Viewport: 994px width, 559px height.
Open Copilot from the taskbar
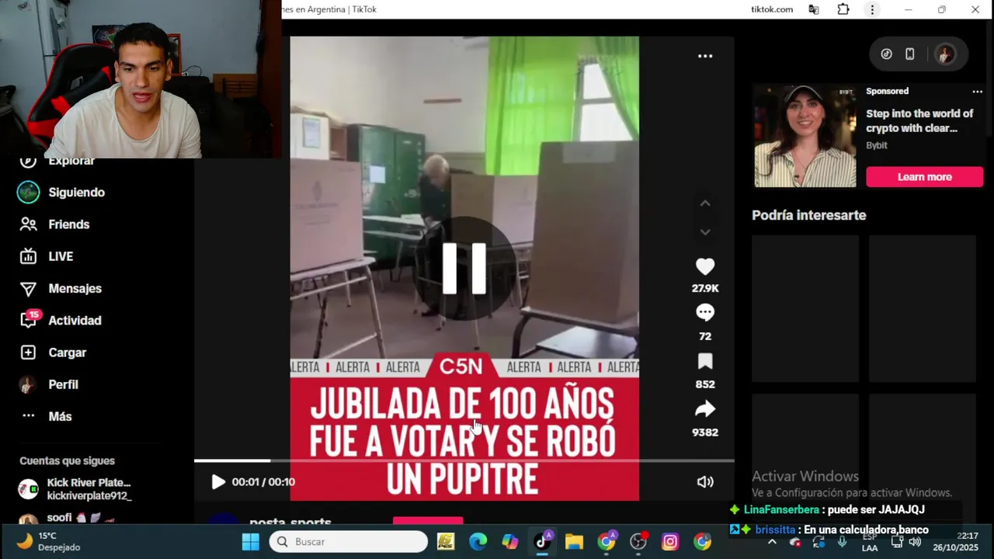pos(509,542)
